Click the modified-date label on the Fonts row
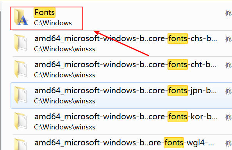Viewport: 232px width, 150px height. tap(228, 13)
